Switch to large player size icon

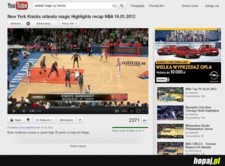tap(138, 111)
